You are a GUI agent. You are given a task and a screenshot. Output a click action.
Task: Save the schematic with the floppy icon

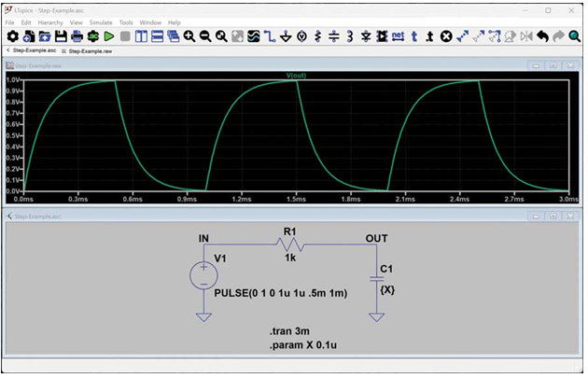coord(61,36)
